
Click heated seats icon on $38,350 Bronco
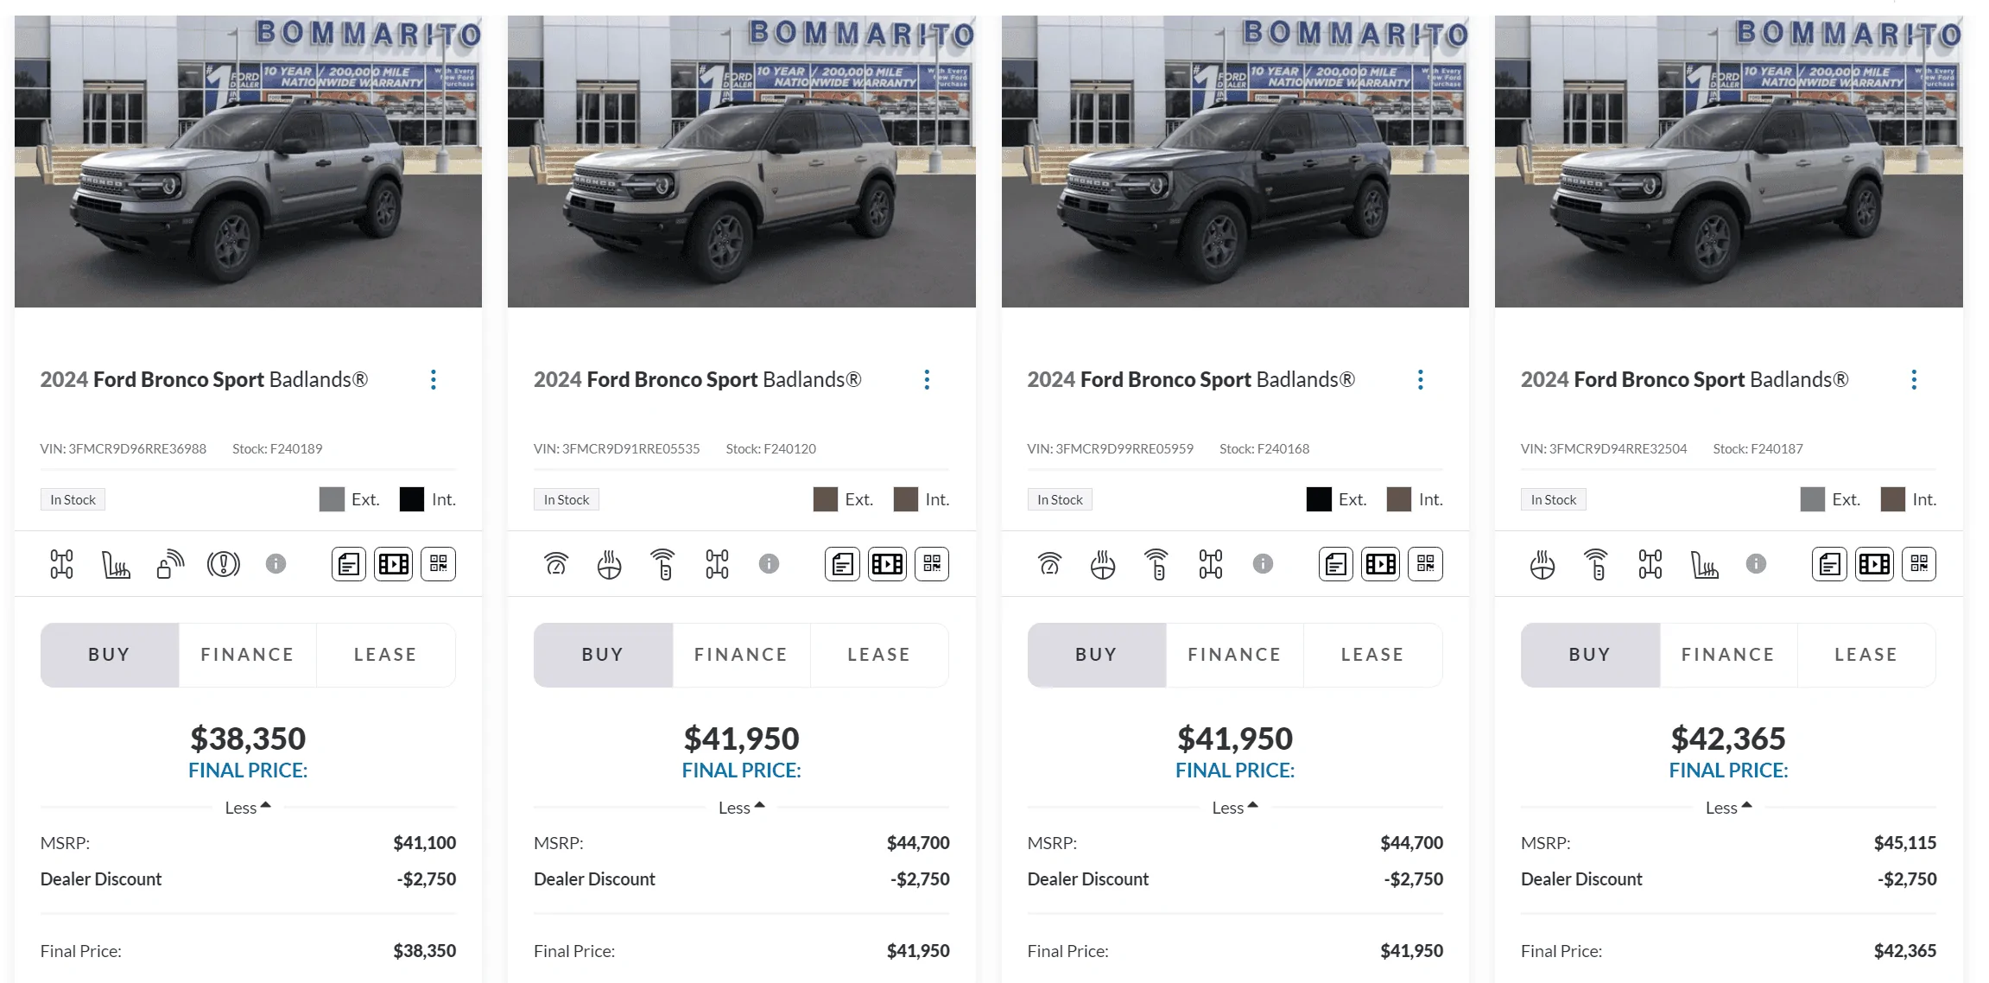[x=115, y=565]
